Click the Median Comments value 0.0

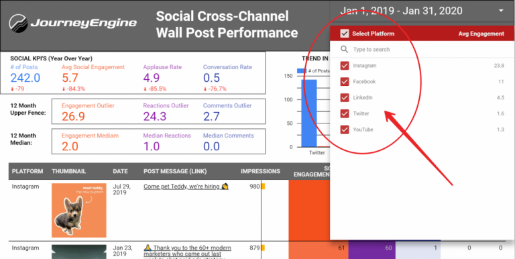pyautogui.click(x=211, y=146)
